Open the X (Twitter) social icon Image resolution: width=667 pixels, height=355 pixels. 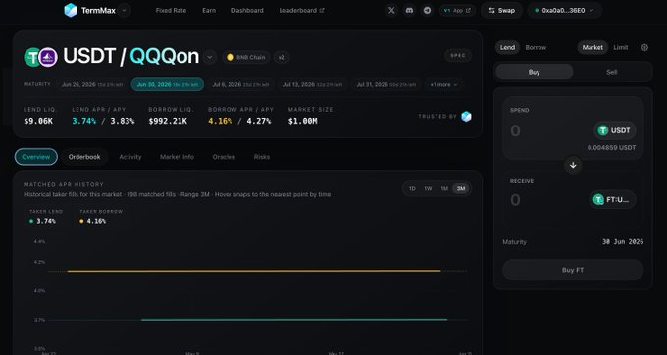[x=391, y=10]
